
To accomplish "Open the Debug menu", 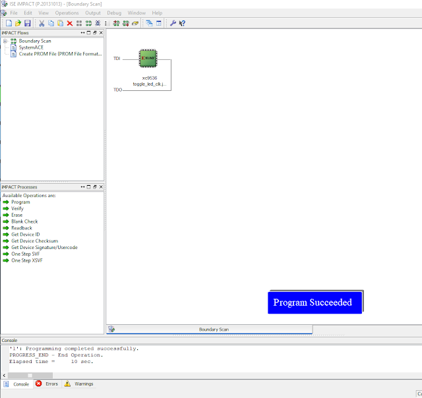I will (114, 13).
